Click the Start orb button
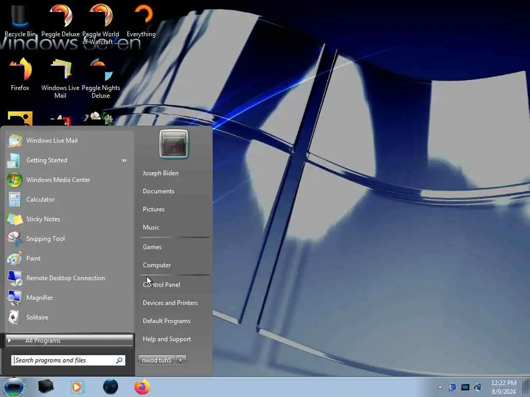The height and width of the screenshot is (397, 530). 14,387
